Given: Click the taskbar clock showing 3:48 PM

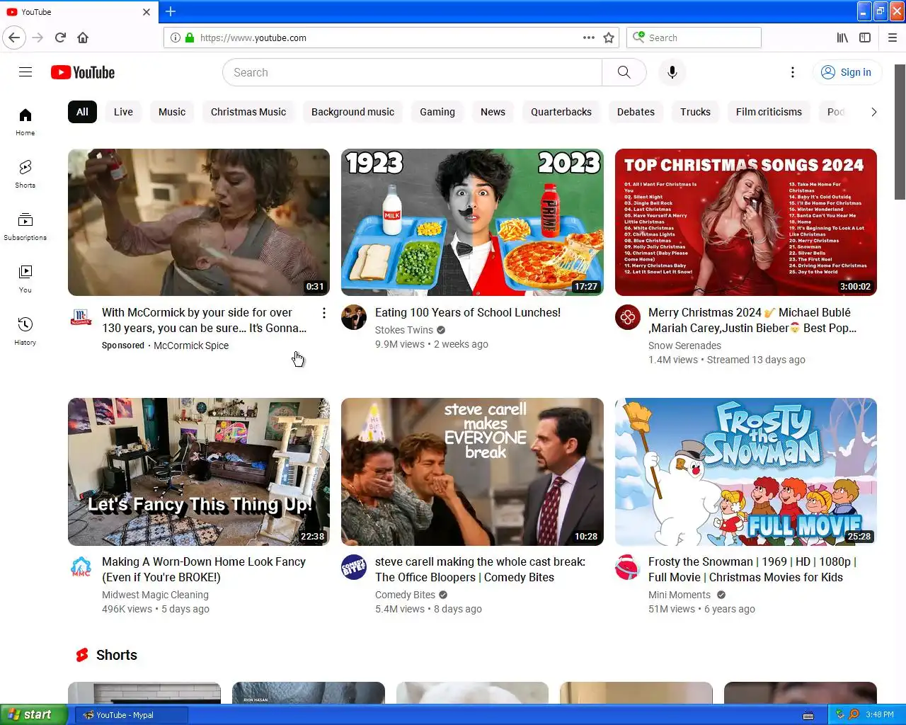Looking at the screenshot, I should [880, 714].
